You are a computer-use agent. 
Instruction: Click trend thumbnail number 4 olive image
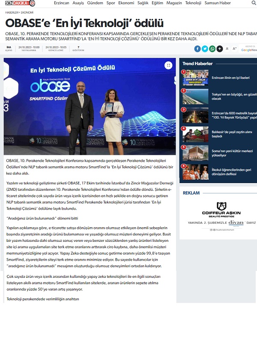196,134
